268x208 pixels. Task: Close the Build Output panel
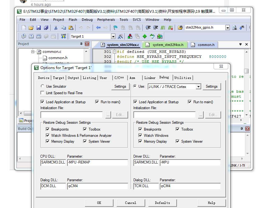[247, 128]
